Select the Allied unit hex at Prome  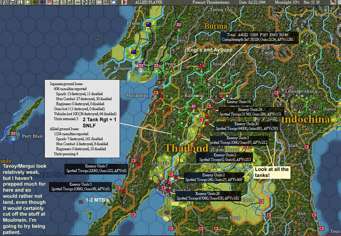click(x=149, y=26)
